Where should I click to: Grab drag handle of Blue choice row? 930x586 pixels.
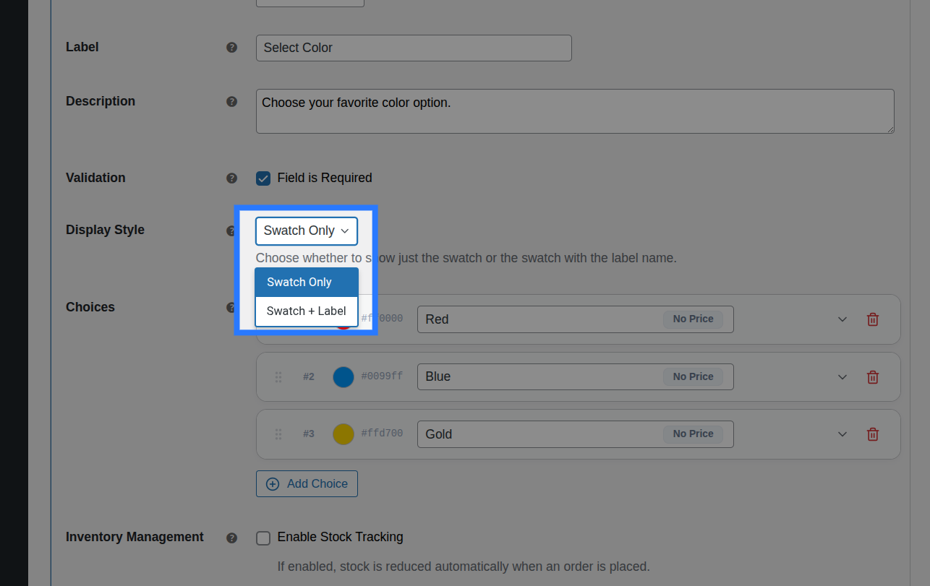[x=278, y=377]
